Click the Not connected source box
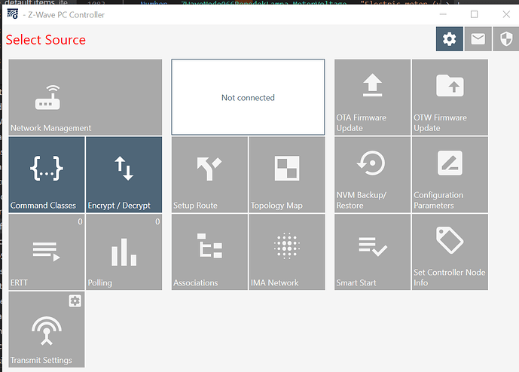The width and height of the screenshot is (519, 372). click(248, 97)
